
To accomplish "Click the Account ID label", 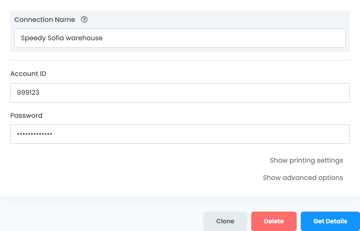I will (x=28, y=74).
